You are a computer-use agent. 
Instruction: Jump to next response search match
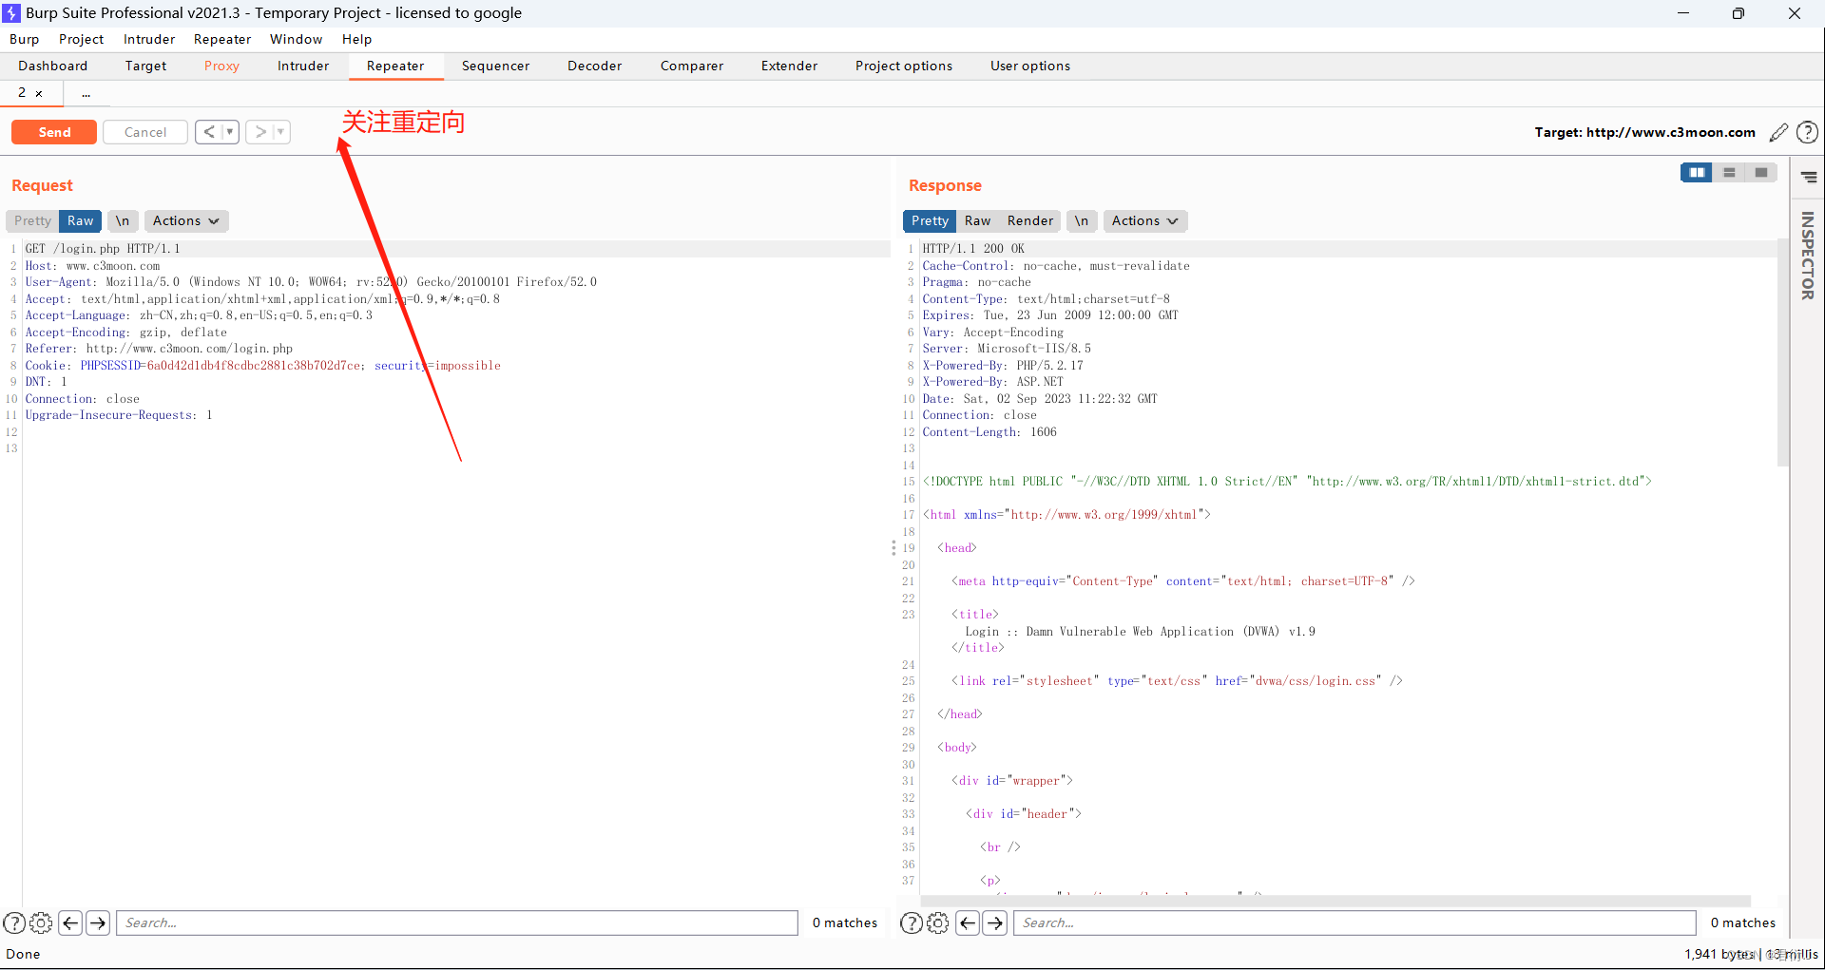coord(995,922)
